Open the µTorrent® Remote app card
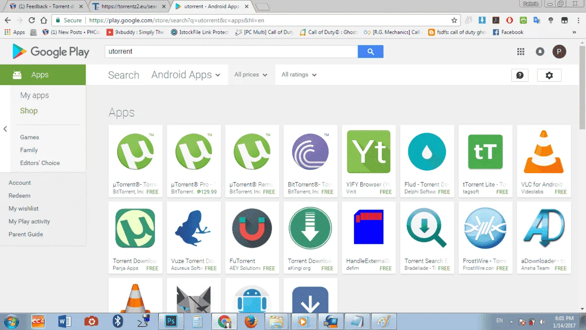 pos(252,161)
